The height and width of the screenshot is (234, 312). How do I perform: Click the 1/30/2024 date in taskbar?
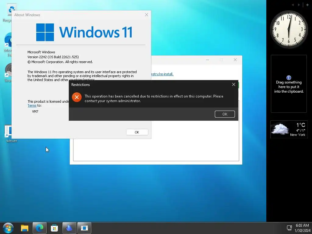(x=303, y=231)
